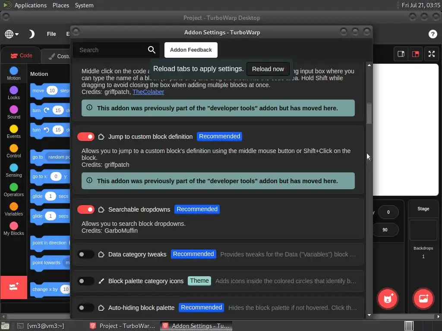This screenshot has height=331, width=442.
Task: Open the System menu
Action: pyautogui.click(x=84, y=5)
